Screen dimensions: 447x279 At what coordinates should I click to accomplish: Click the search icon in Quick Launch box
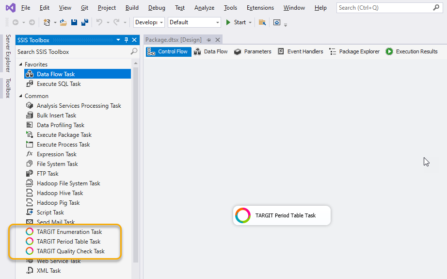436,8
